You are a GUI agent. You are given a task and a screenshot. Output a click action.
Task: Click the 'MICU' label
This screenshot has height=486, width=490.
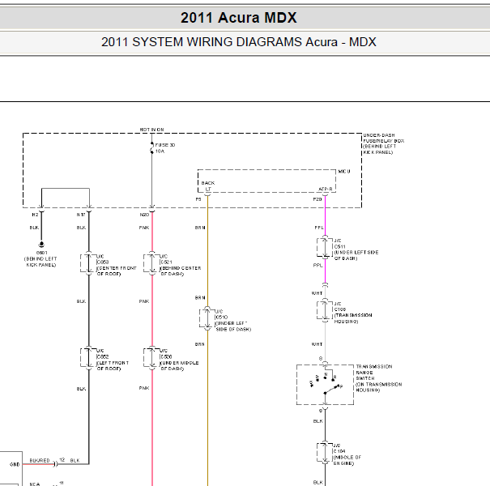point(344,171)
